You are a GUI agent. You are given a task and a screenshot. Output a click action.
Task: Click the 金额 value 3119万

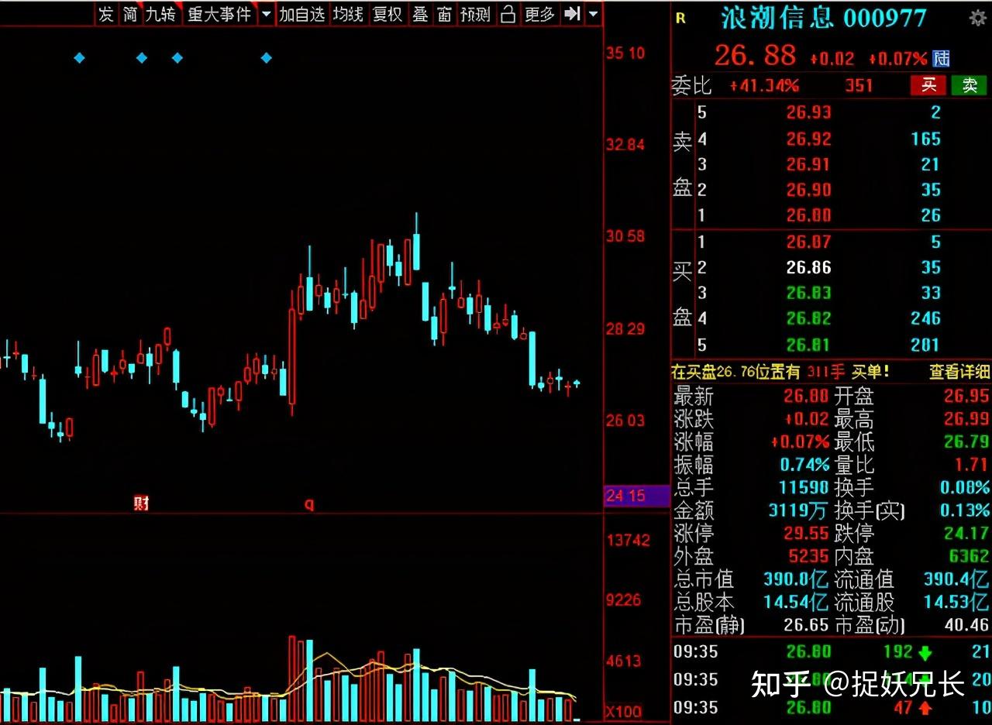click(798, 510)
